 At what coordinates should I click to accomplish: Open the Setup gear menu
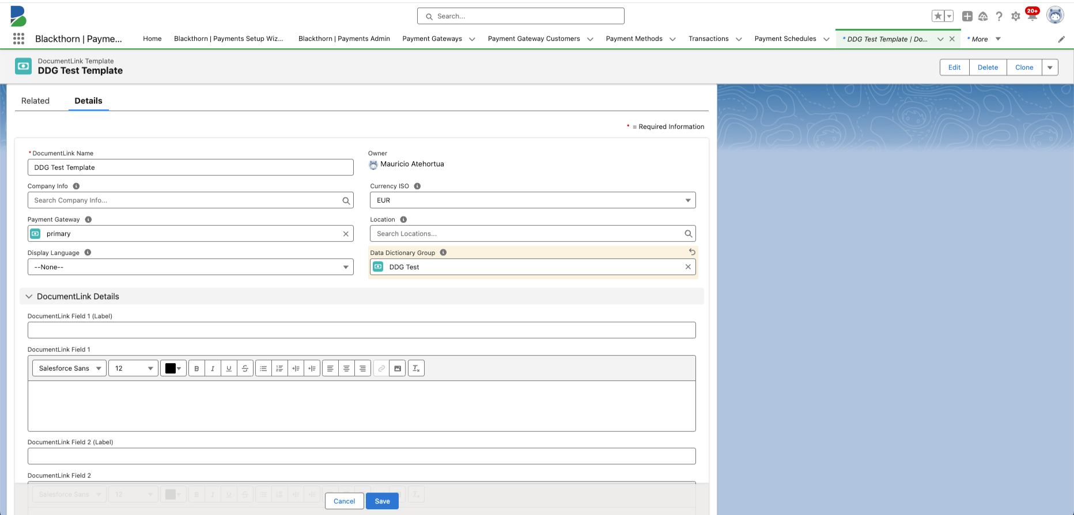pyautogui.click(x=1016, y=16)
